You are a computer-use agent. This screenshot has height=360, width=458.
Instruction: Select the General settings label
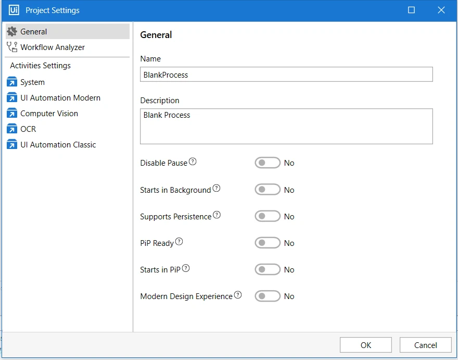34,32
